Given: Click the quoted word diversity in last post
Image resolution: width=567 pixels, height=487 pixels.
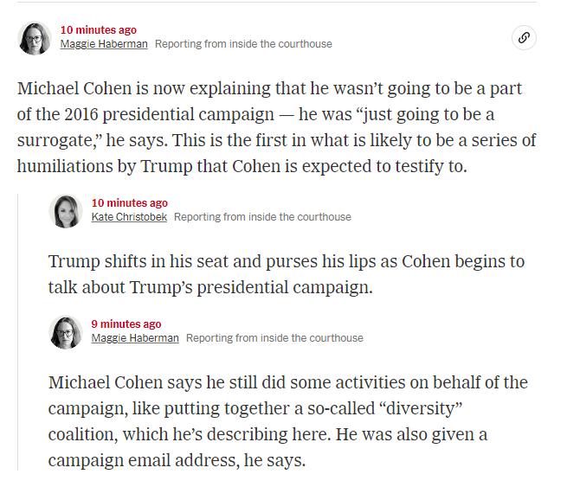Looking at the screenshot, I should [421, 408].
